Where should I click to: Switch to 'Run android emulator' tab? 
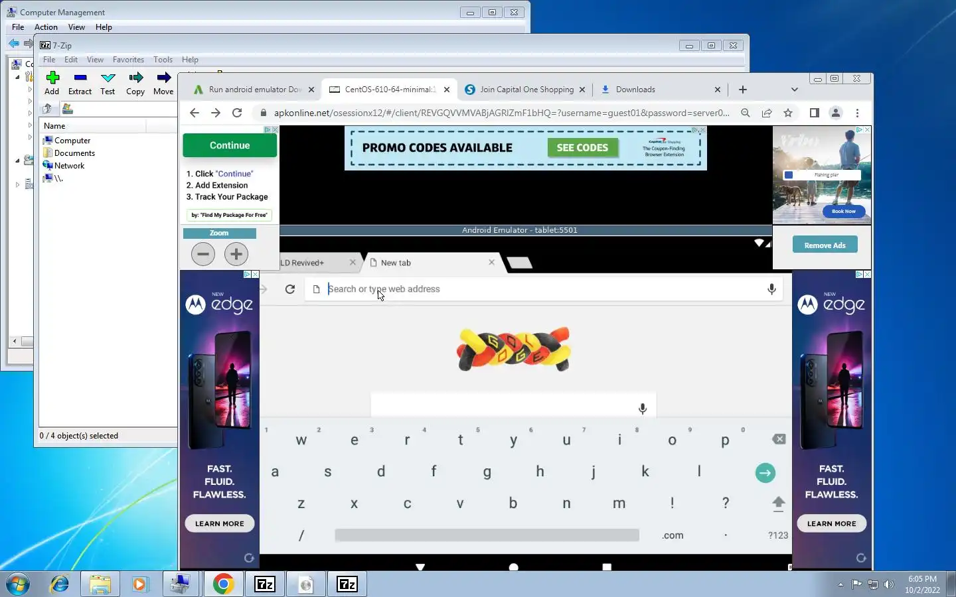click(x=254, y=90)
